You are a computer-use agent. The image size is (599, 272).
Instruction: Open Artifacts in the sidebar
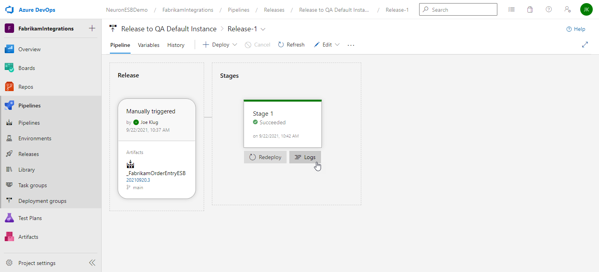pos(51,237)
